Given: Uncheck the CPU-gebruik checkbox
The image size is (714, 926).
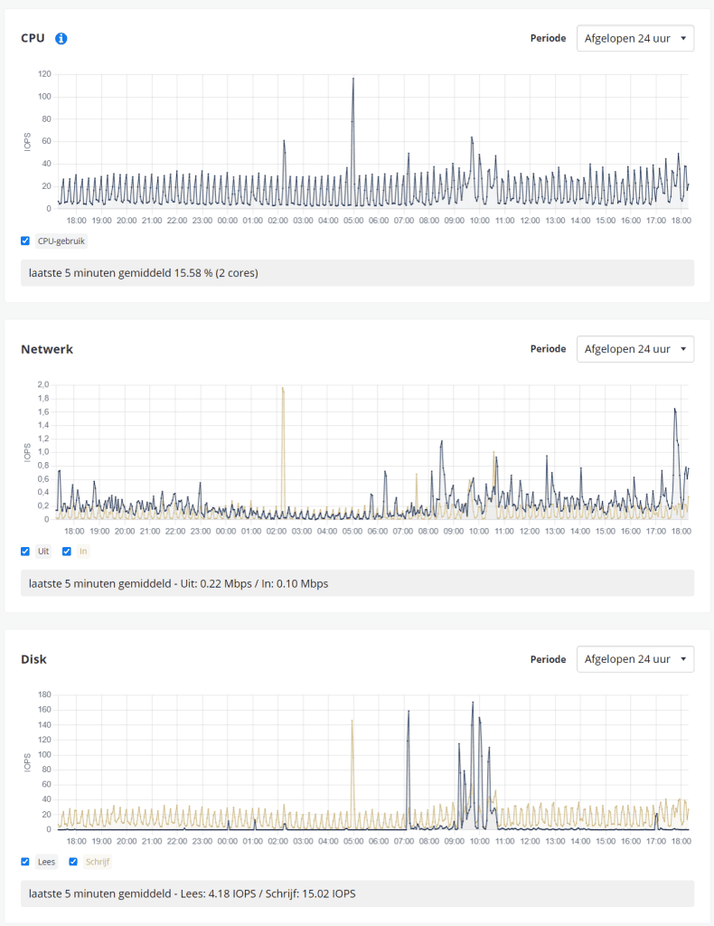Looking at the screenshot, I should coord(25,241).
